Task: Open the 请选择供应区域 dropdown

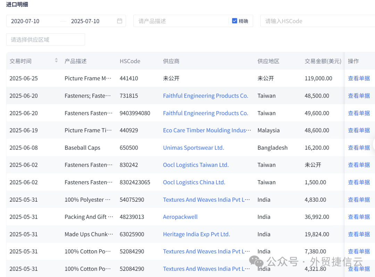Action: click(x=45, y=40)
